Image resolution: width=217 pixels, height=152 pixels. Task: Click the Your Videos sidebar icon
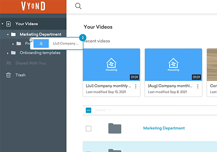click(x=9, y=24)
